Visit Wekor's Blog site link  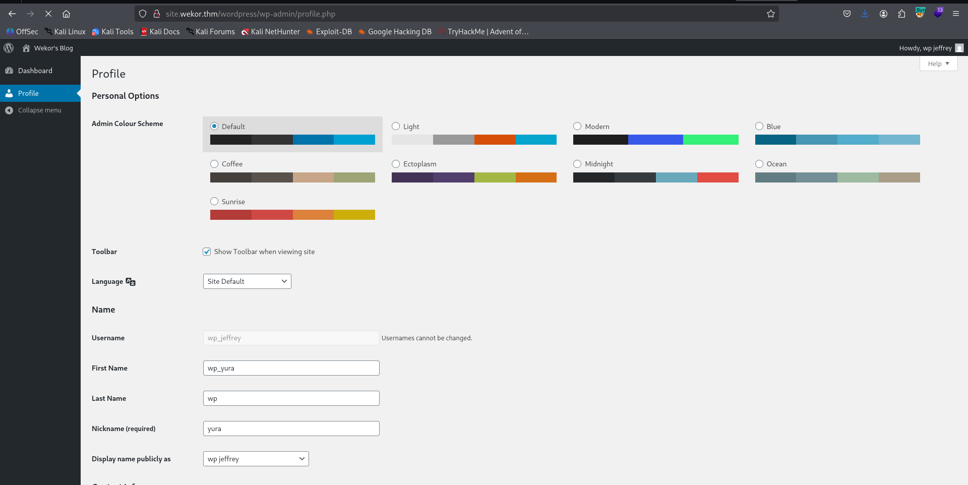(x=53, y=48)
